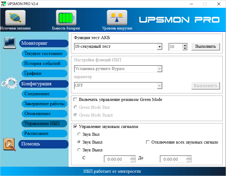Open Завершение работы settings
The image size is (226, 176).
pyautogui.click(x=45, y=104)
